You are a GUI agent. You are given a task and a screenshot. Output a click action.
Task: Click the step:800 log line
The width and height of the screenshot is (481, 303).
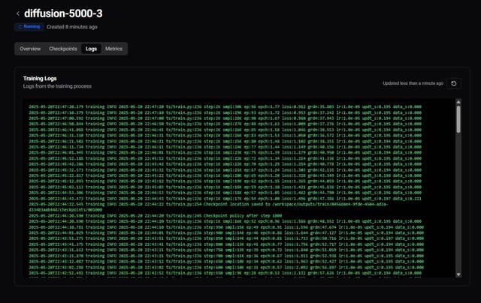226,244
